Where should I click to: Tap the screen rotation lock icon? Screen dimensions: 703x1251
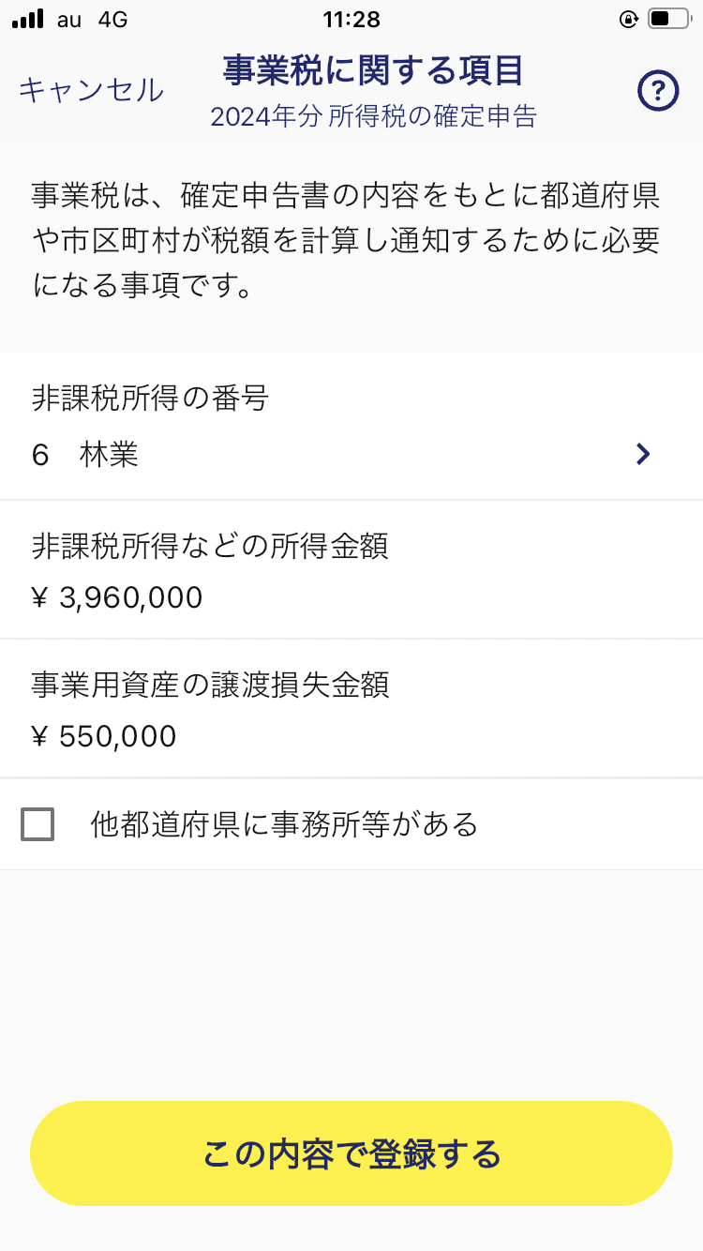coord(629,19)
